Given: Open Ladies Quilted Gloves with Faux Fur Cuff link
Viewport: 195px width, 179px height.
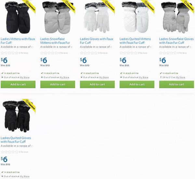Looking at the screenshot, I should [16, 140].
